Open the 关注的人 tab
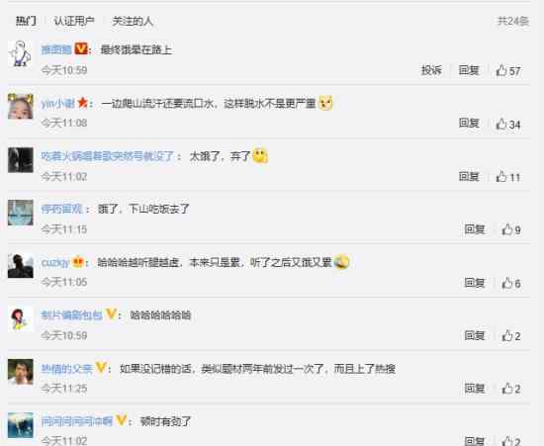The height and width of the screenshot is (446, 544). click(133, 21)
